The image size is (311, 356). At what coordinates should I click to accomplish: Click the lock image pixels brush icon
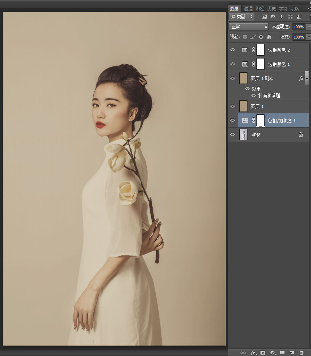[253, 37]
